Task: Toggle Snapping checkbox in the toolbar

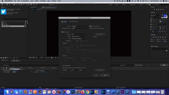Action: point(50,5)
